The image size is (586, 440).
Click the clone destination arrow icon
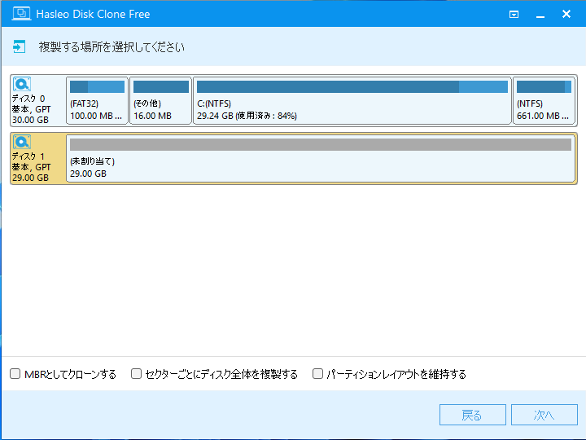[x=19, y=46]
